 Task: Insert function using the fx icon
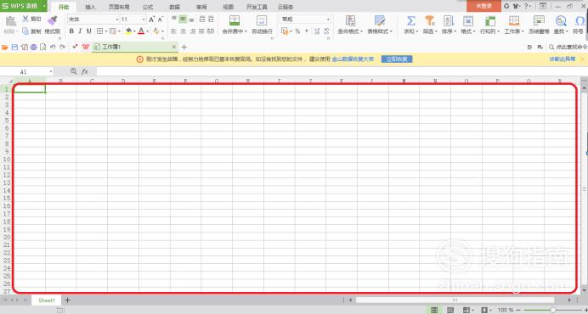tap(85, 71)
